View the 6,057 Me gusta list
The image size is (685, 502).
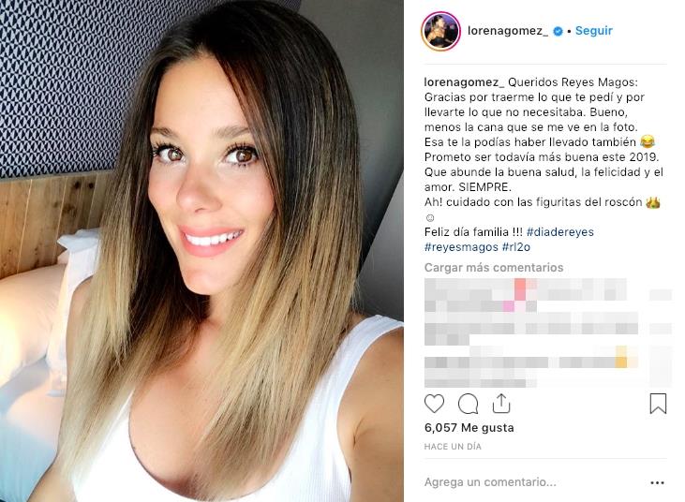469,428
